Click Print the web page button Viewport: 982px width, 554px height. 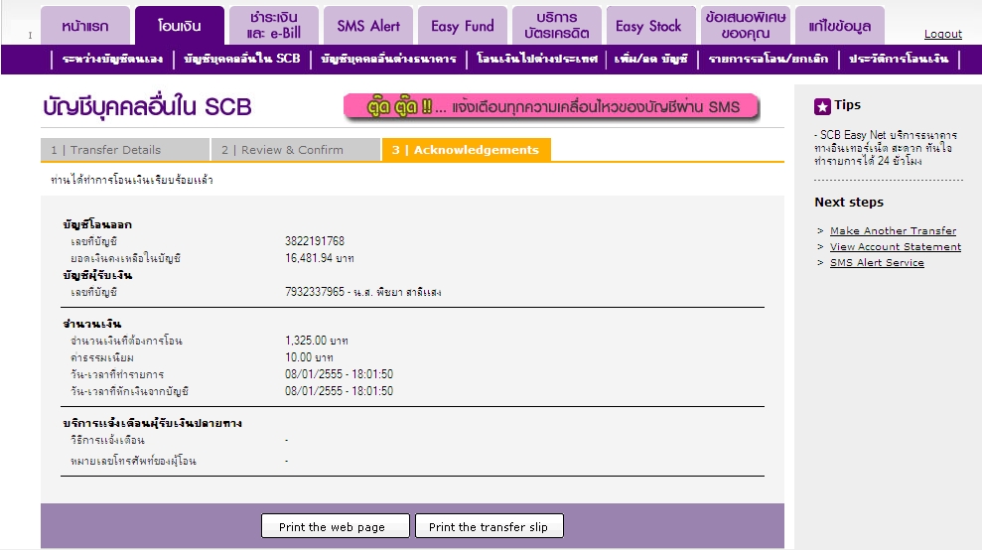[x=335, y=526]
